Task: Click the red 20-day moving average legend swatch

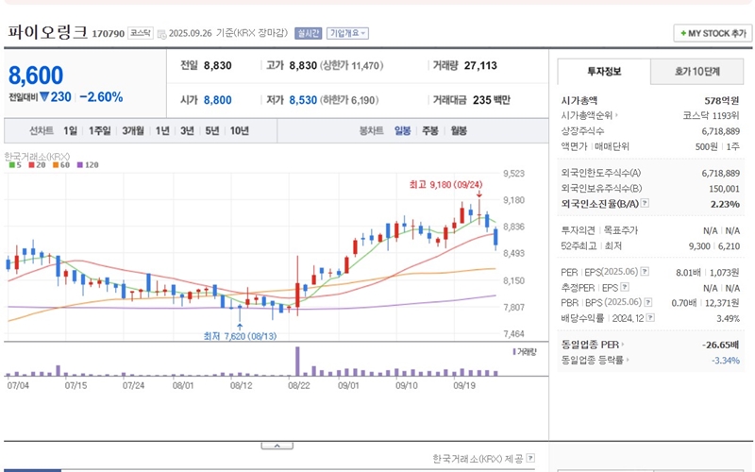Action: [x=31, y=164]
